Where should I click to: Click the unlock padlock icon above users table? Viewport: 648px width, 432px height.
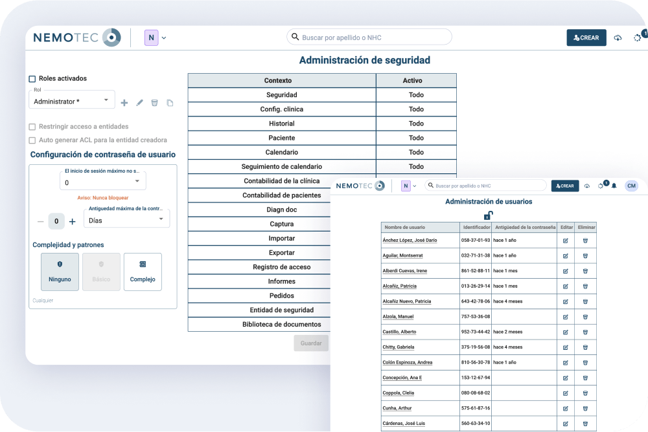coord(489,215)
